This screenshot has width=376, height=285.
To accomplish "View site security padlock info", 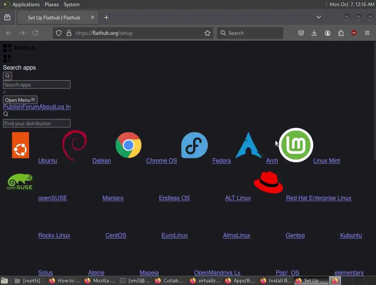I will pos(69,33).
